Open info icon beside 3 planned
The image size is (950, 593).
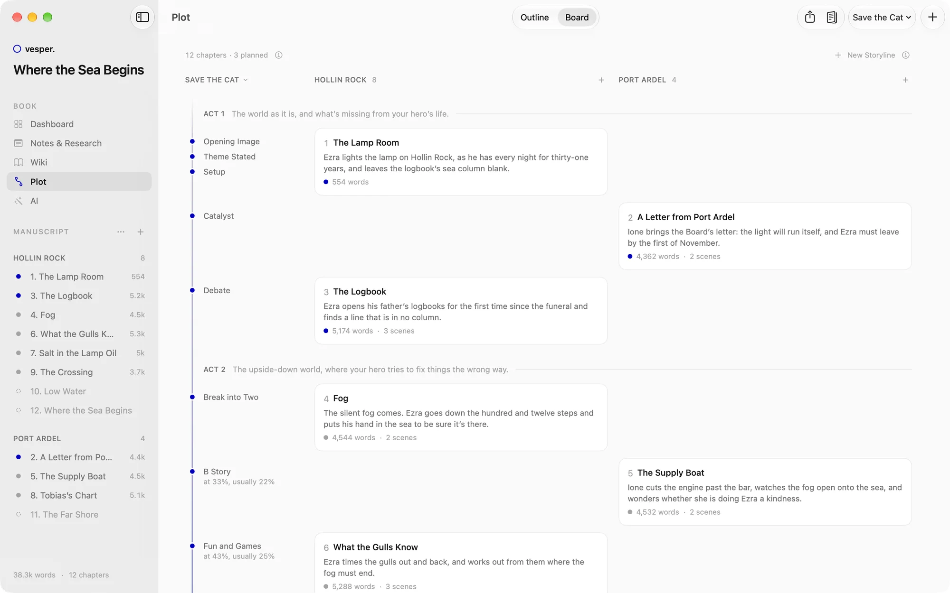click(x=279, y=55)
